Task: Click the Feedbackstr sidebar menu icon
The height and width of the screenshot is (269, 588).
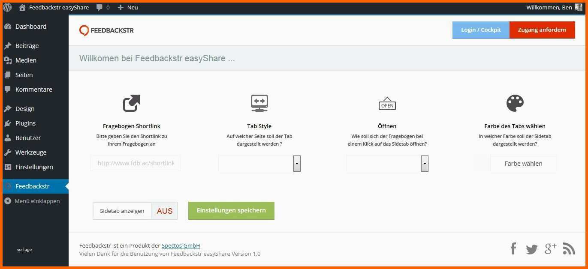Action: (x=8, y=186)
